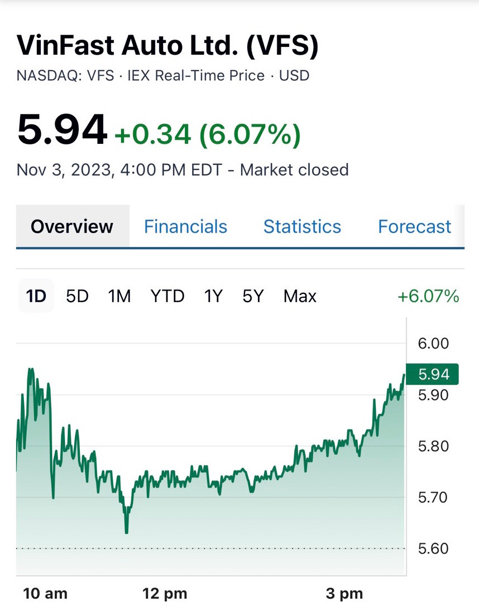This screenshot has height=610, width=479.
Task: Select the YTD chart range
Action: (x=167, y=296)
